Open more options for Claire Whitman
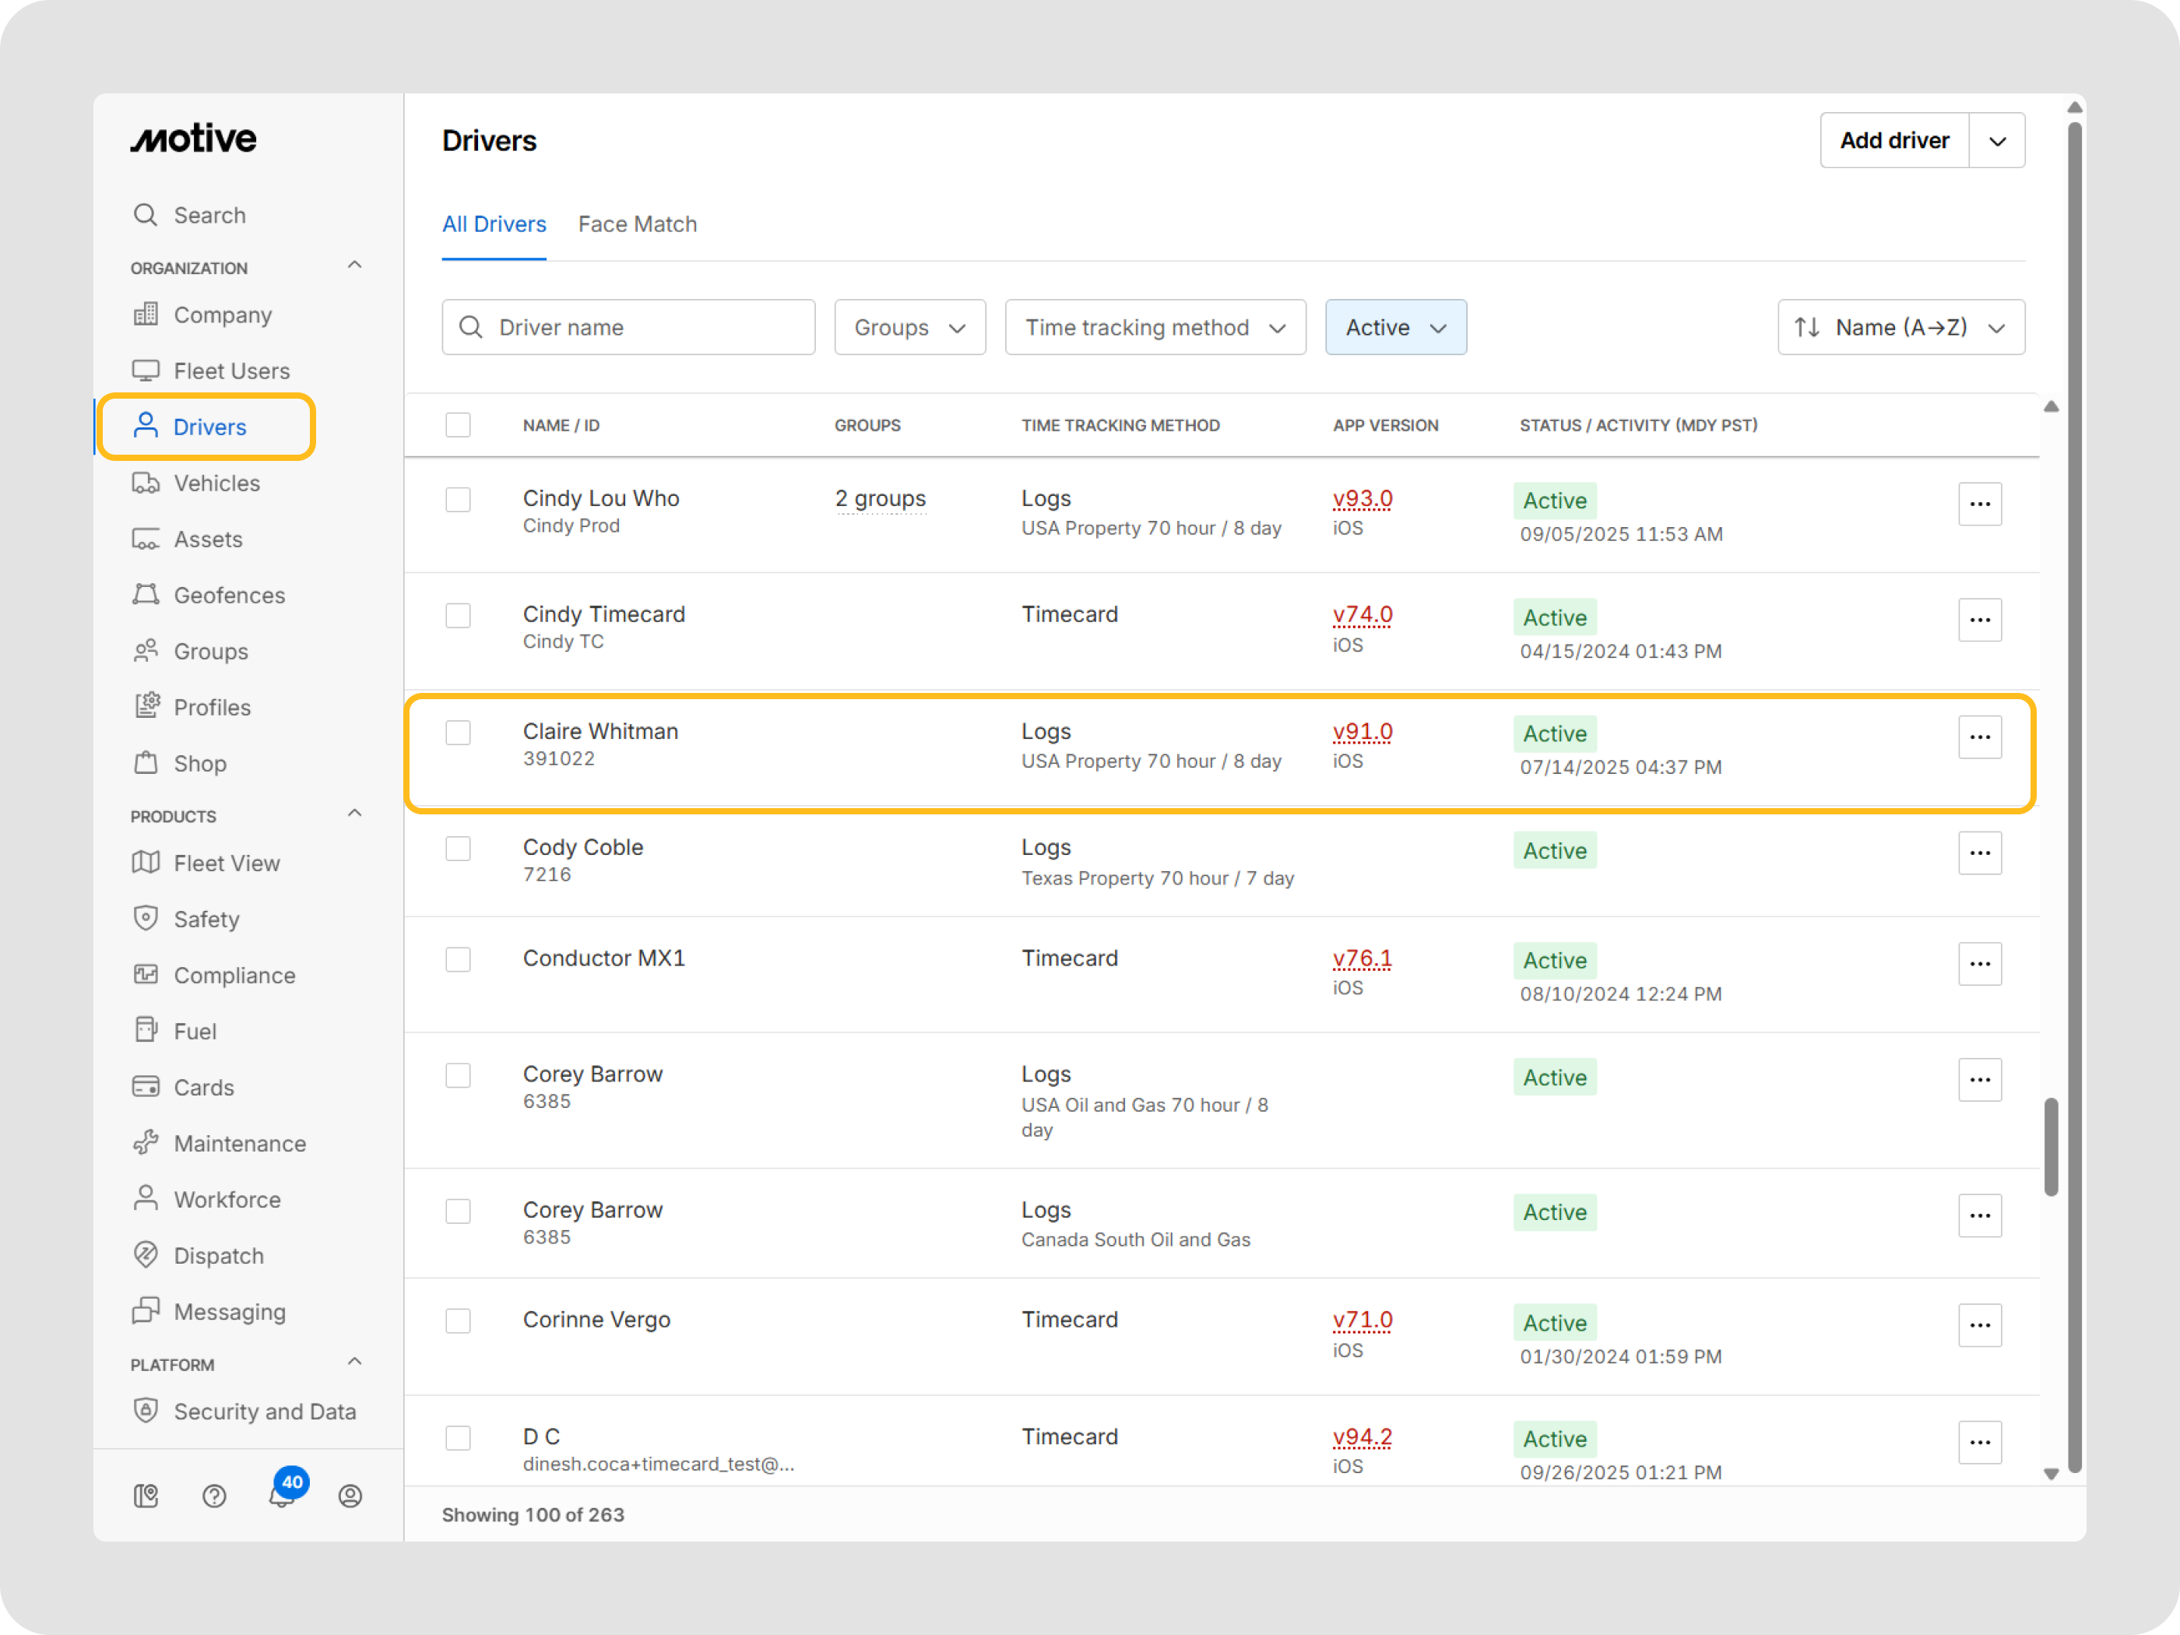Screen dimensions: 2180x1635 tap(1979, 737)
